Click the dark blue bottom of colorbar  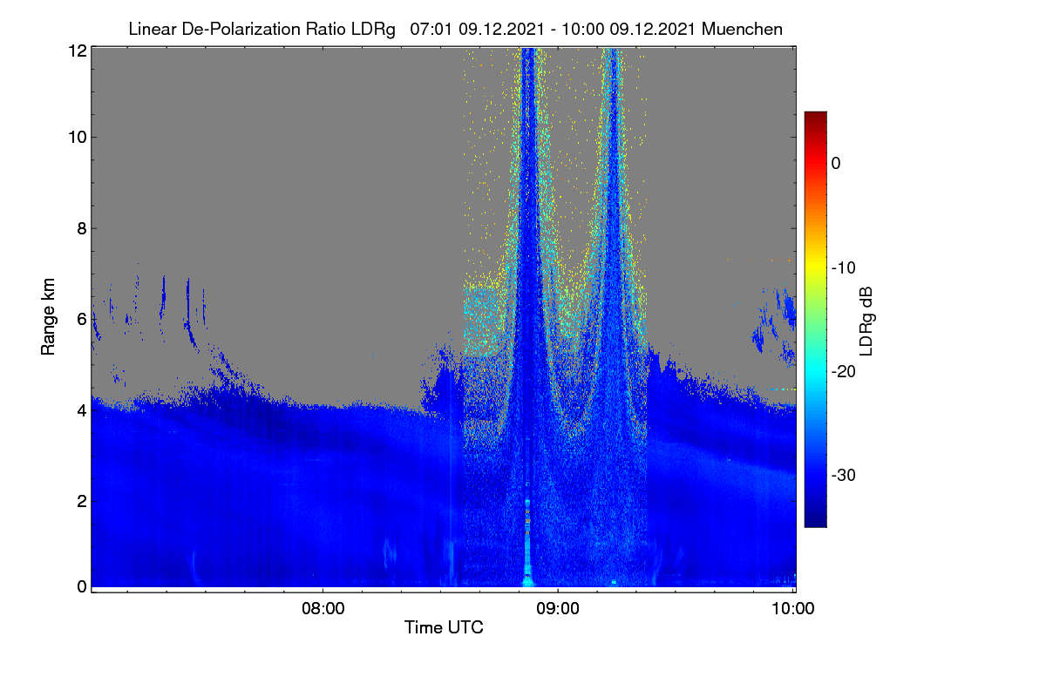pos(815,520)
